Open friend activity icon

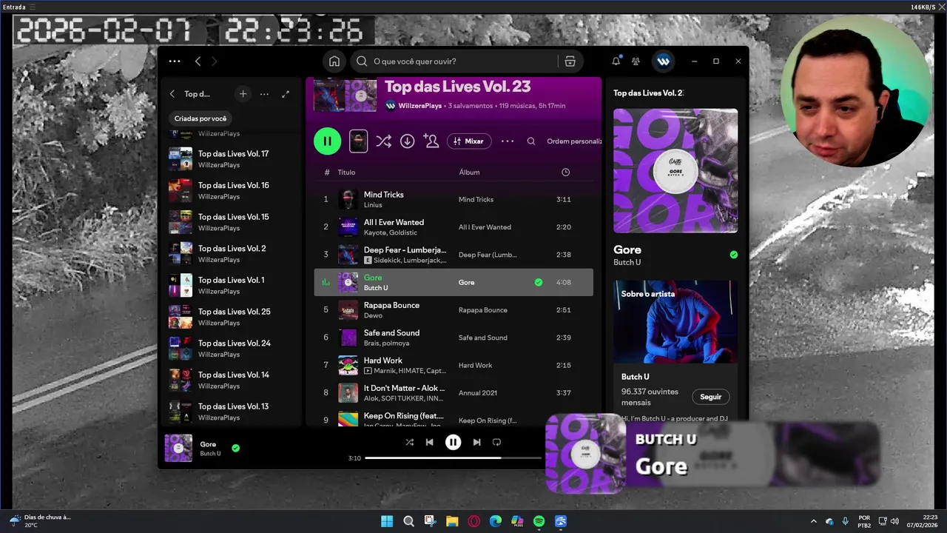tap(636, 61)
